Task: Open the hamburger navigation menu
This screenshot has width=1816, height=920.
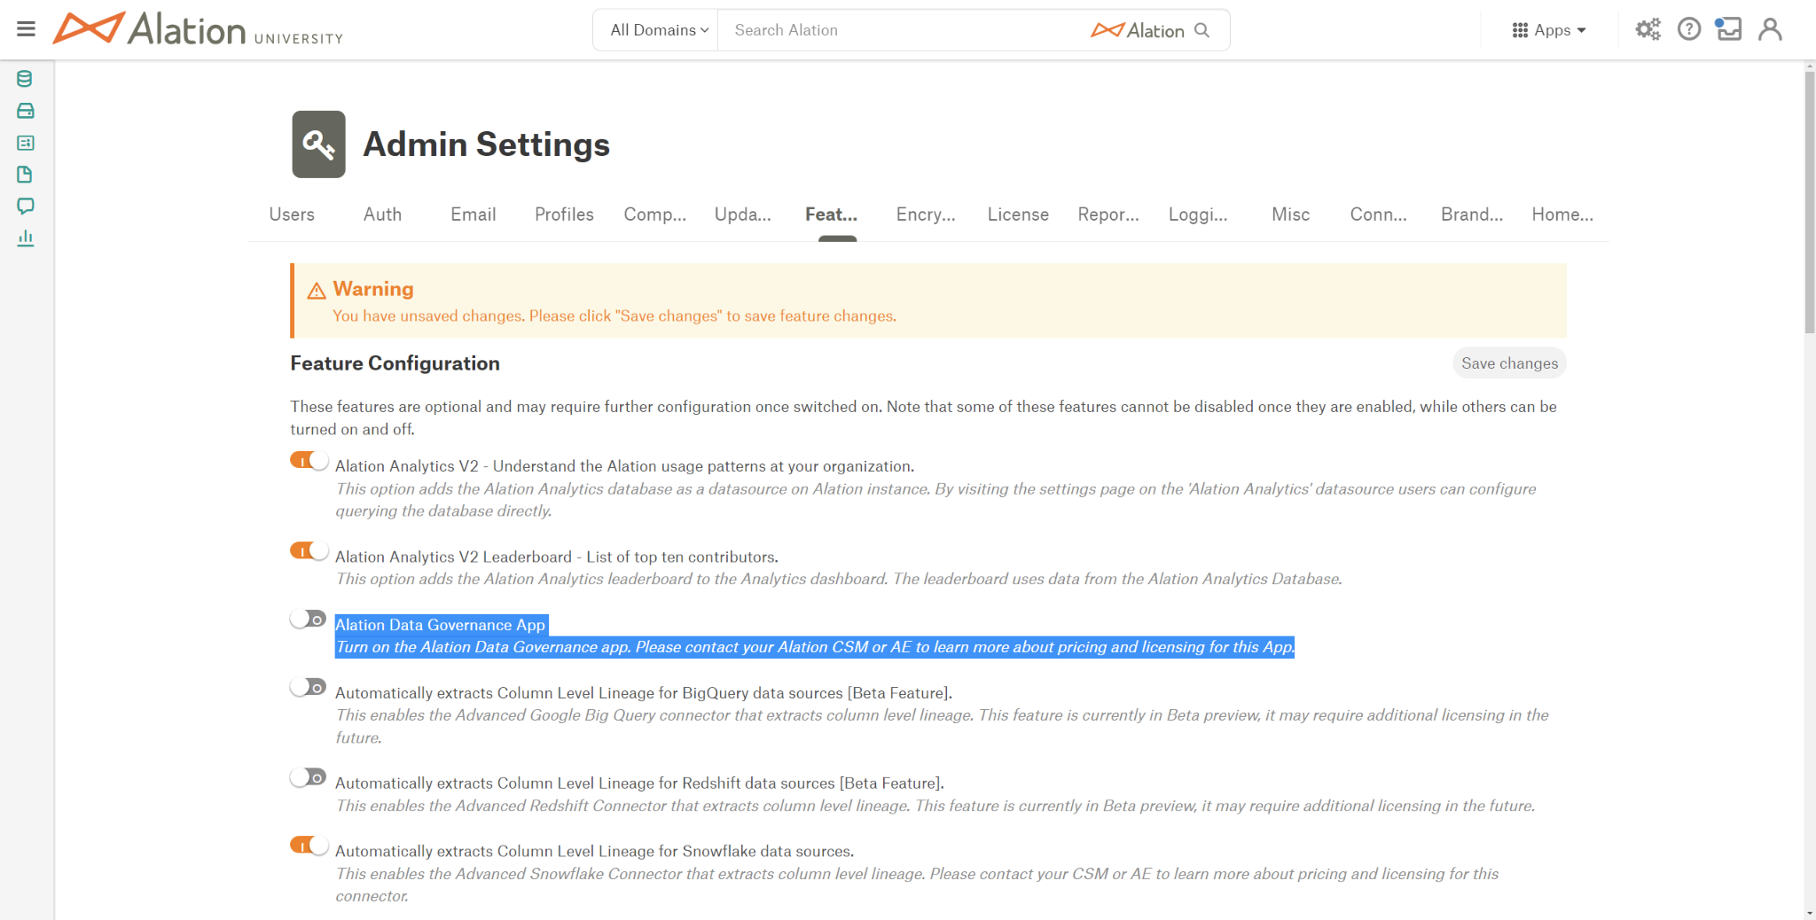Action: (x=26, y=29)
